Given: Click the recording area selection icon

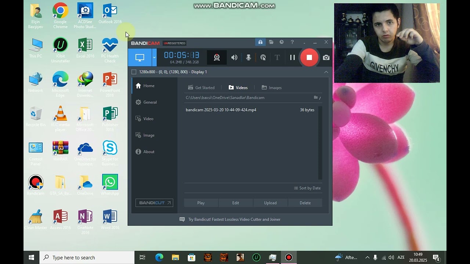Looking at the screenshot, I should pos(134,72).
